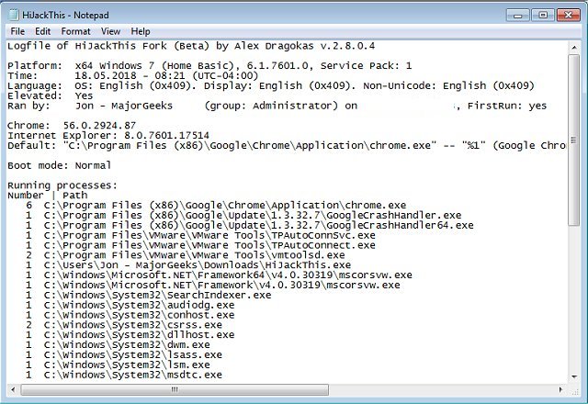The height and width of the screenshot is (404, 588).
Task: Click the csrss.exe process line
Action: [124, 325]
